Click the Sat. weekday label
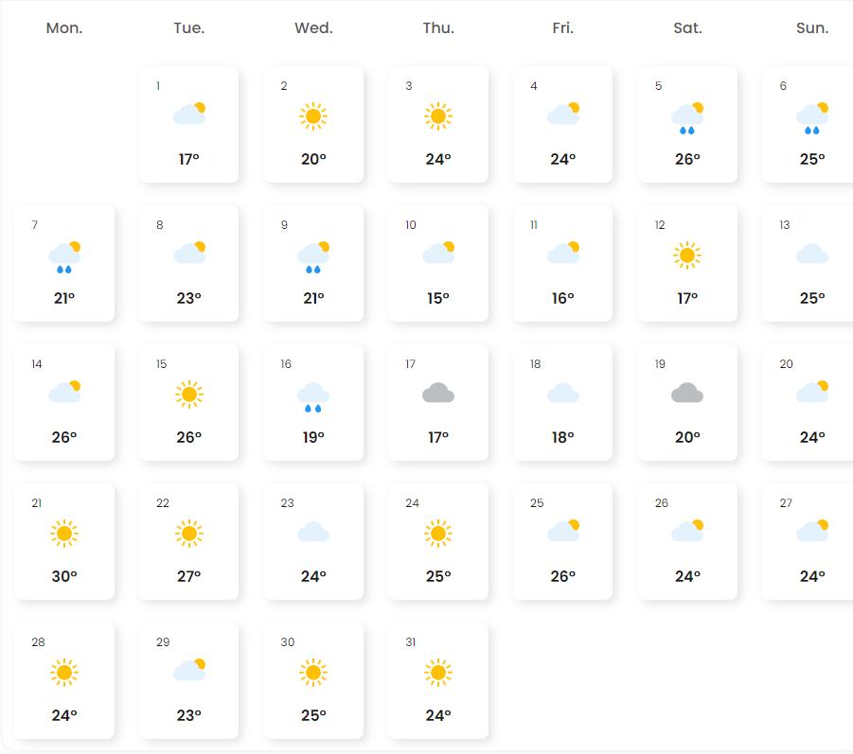This screenshot has height=754, width=853. click(687, 28)
